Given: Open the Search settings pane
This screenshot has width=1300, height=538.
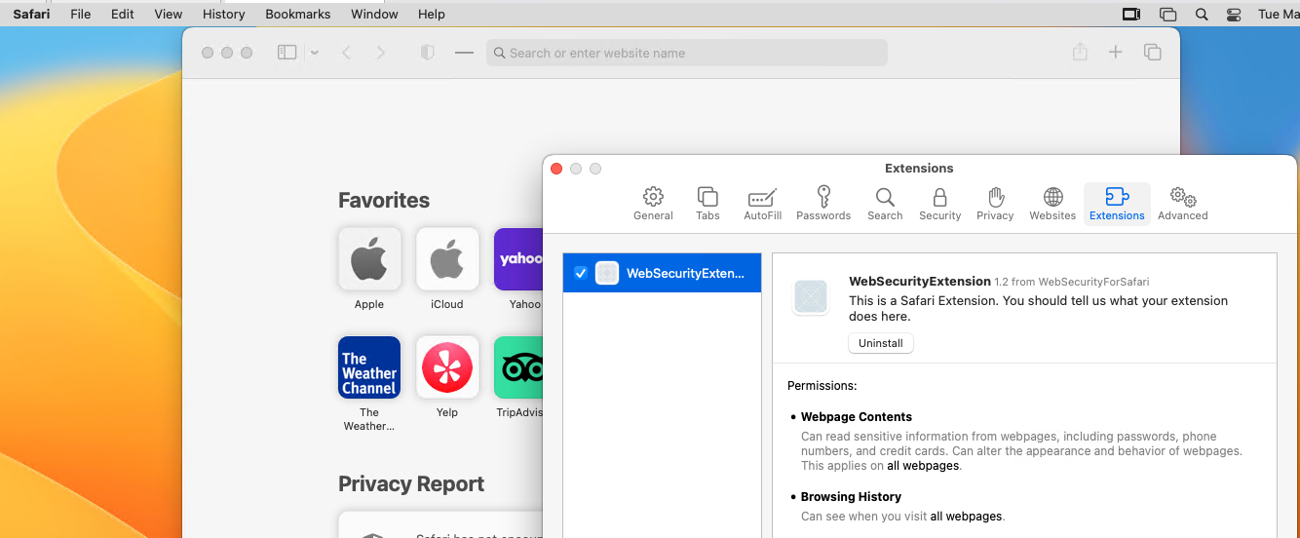Looking at the screenshot, I should point(885,204).
